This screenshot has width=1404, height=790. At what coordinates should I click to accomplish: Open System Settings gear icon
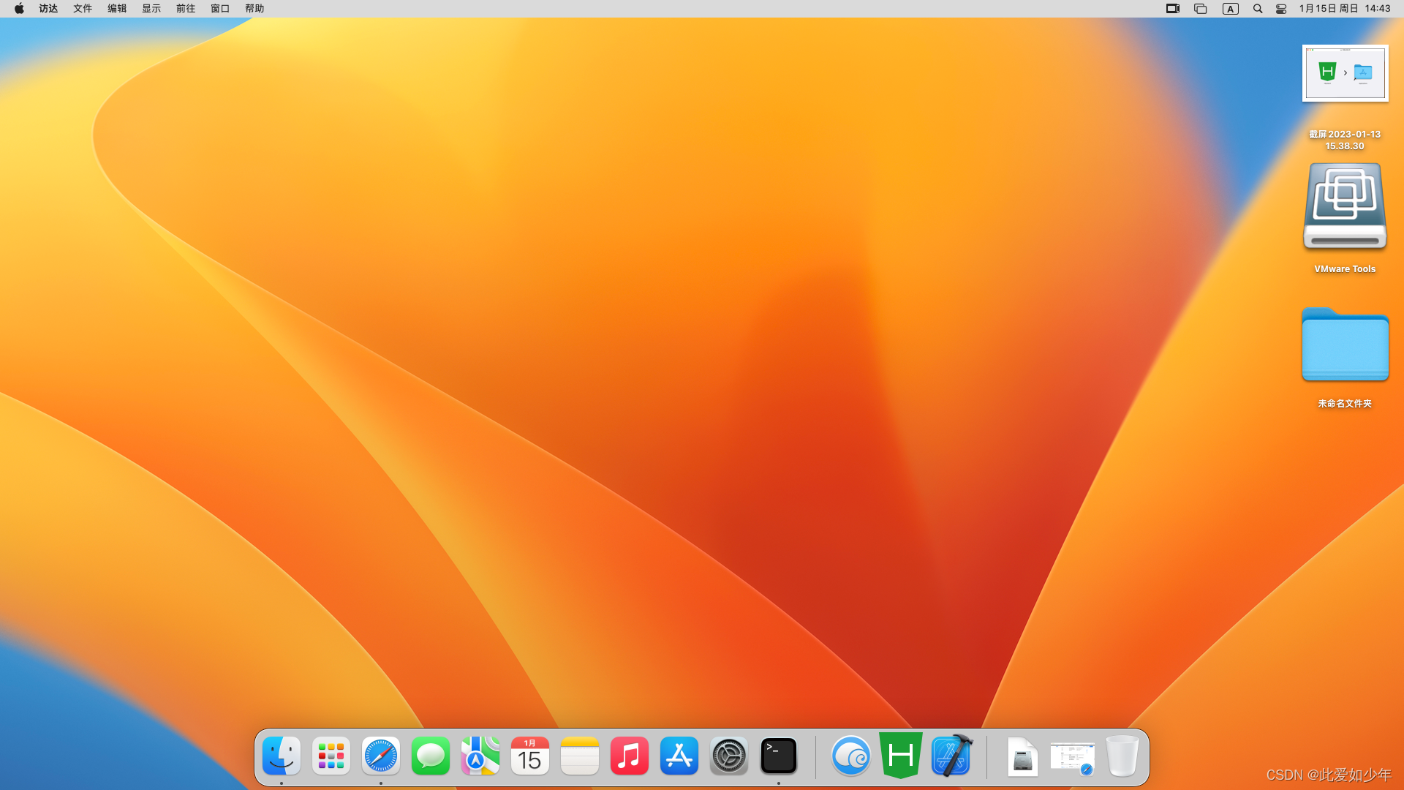pos(729,756)
